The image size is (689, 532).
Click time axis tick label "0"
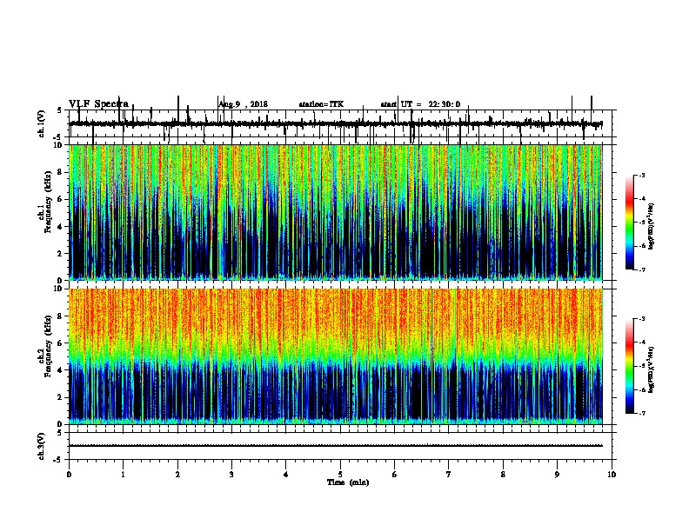coord(69,475)
